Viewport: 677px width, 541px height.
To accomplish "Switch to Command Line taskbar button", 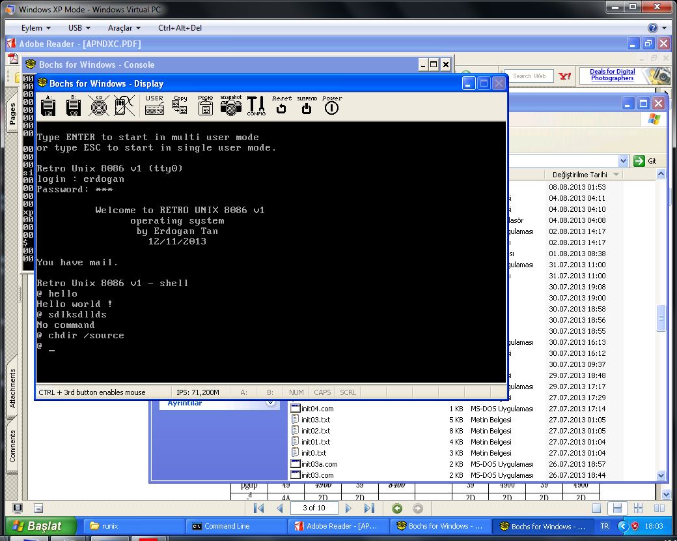I will [x=236, y=526].
